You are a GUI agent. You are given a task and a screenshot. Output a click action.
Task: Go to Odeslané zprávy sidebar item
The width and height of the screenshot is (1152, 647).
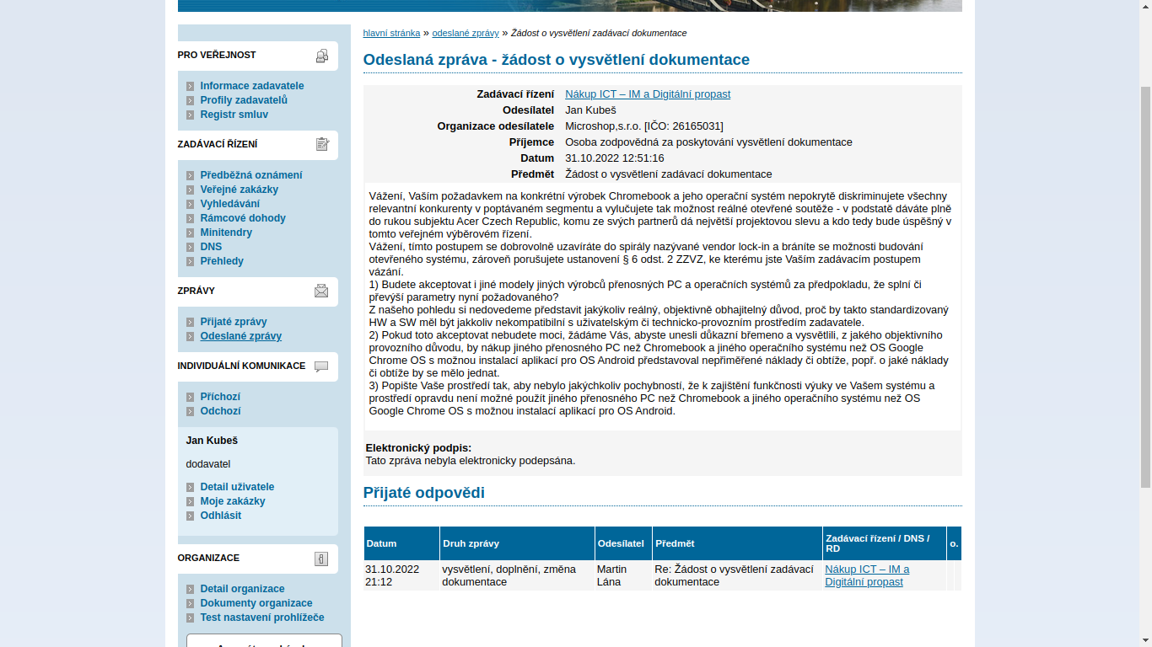click(240, 336)
